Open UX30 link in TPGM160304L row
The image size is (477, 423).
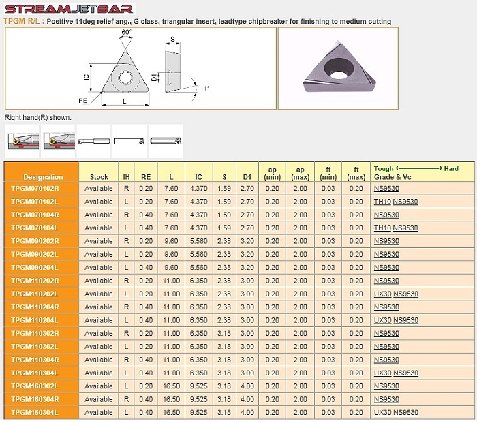tap(383, 413)
